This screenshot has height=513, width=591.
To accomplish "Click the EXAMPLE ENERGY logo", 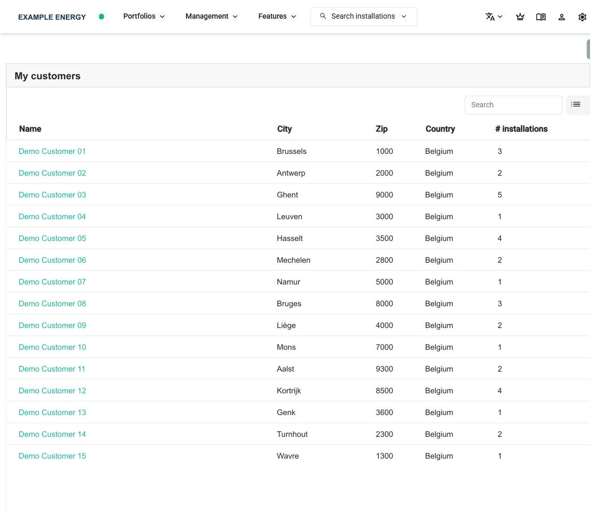I will point(52,17).
